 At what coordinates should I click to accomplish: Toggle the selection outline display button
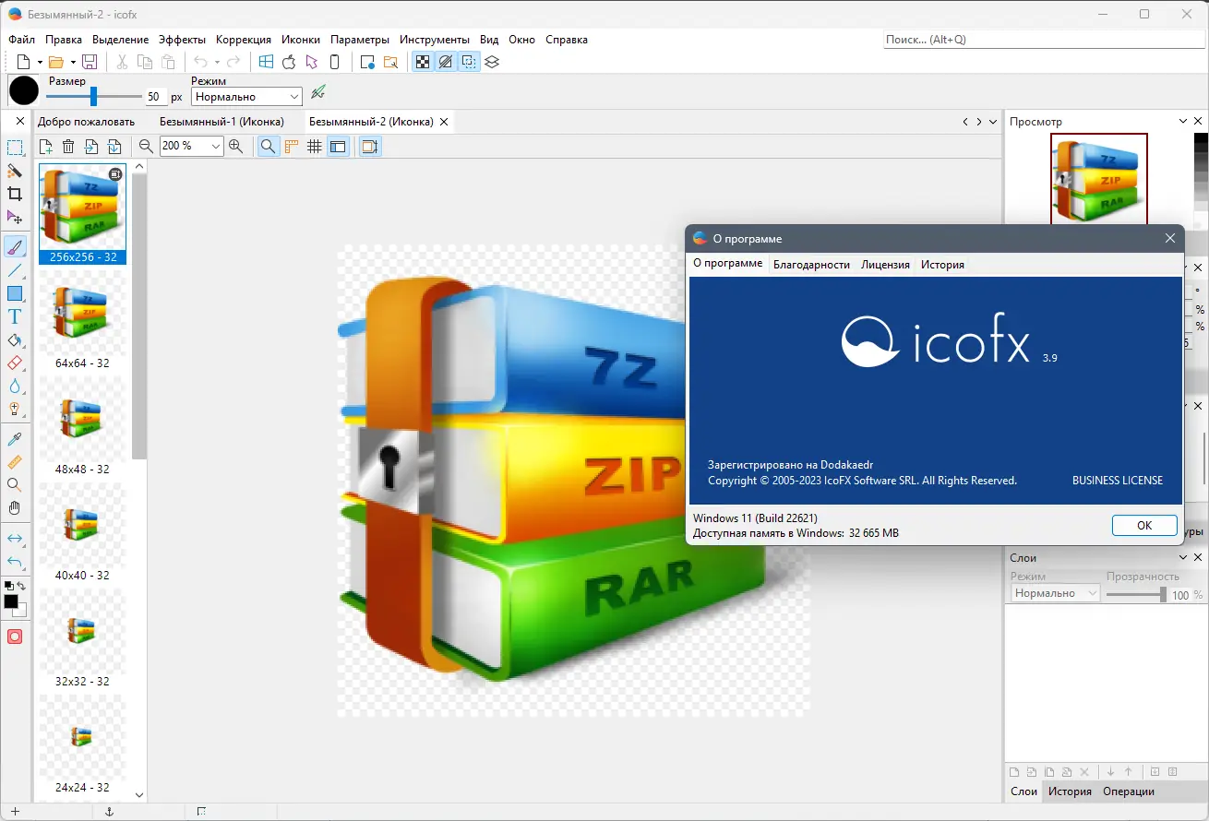point(469,62)
